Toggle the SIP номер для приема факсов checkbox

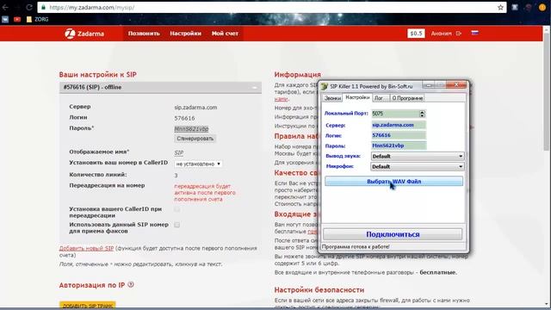coord(176,225)
